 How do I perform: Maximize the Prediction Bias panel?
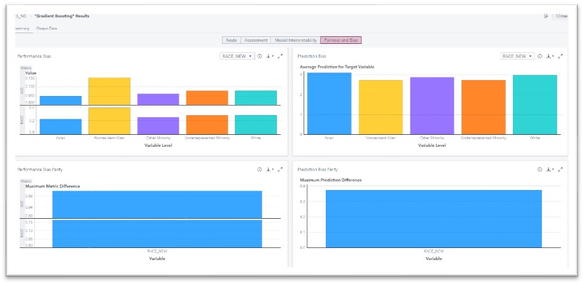click(561, 56)
